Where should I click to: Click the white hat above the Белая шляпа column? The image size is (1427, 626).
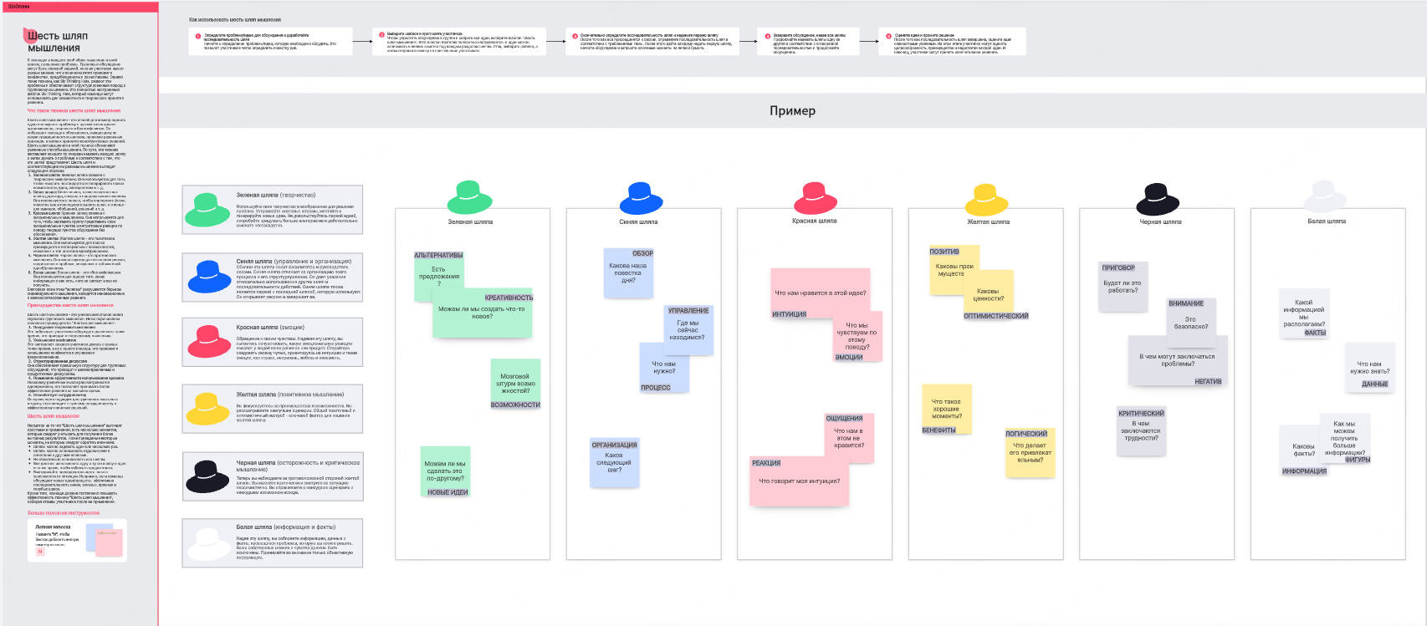(1325, 197)
